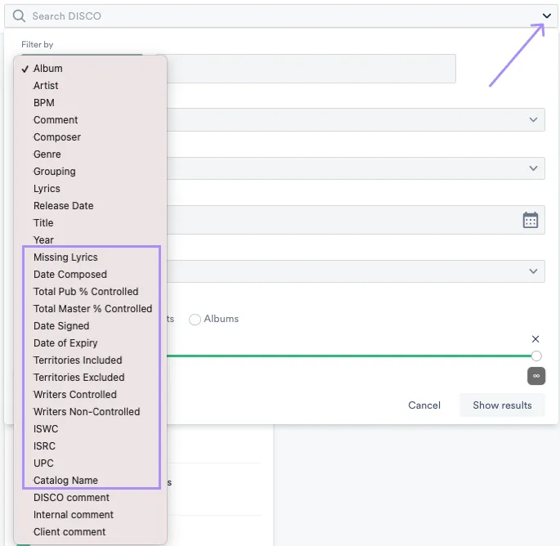The height and width of the screenshot is (546, 560).
Task: Click the infinity badge below the slider
Action: click(536, 375)
